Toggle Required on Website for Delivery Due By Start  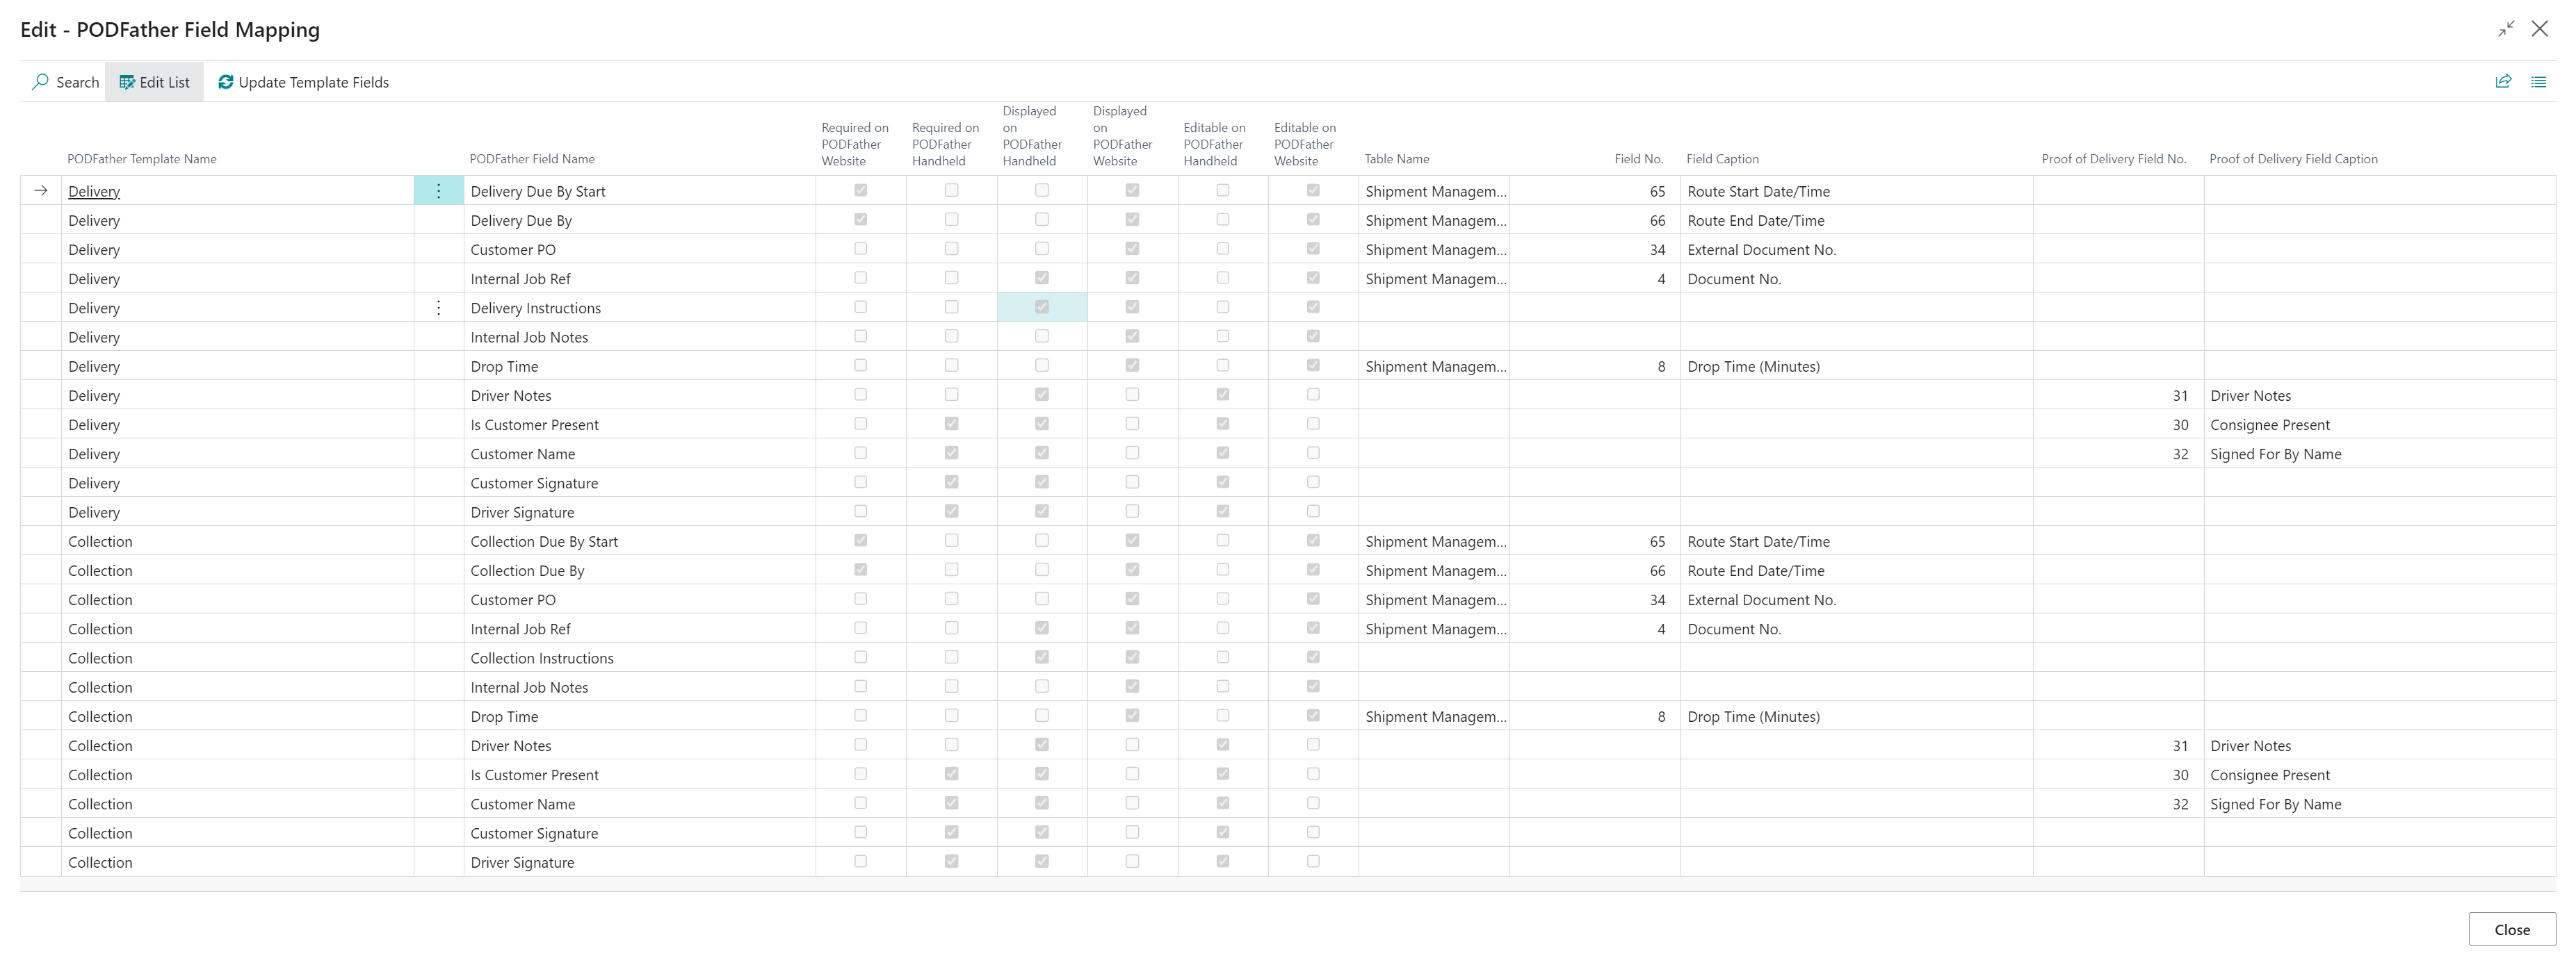click(x=860, y=190)
